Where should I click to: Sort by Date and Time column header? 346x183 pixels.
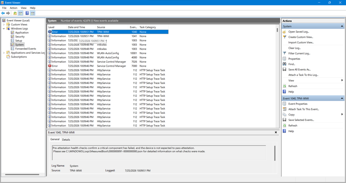pos(81,27)
